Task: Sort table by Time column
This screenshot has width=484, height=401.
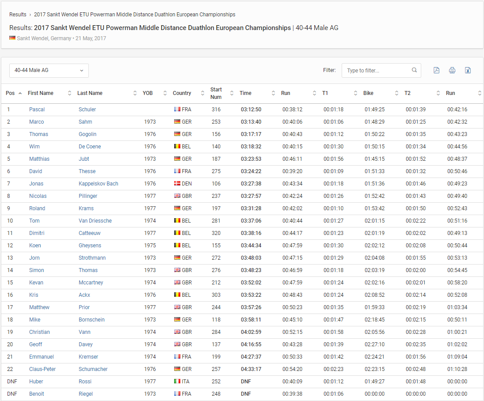Action: (x=257, y=93)
